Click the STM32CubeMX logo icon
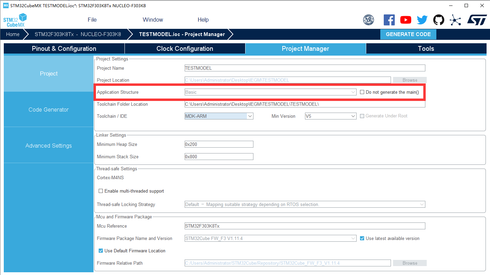 [x=15, y=20]
